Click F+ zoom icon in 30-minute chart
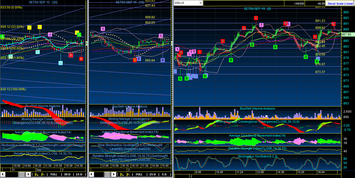 coord(37,174)
